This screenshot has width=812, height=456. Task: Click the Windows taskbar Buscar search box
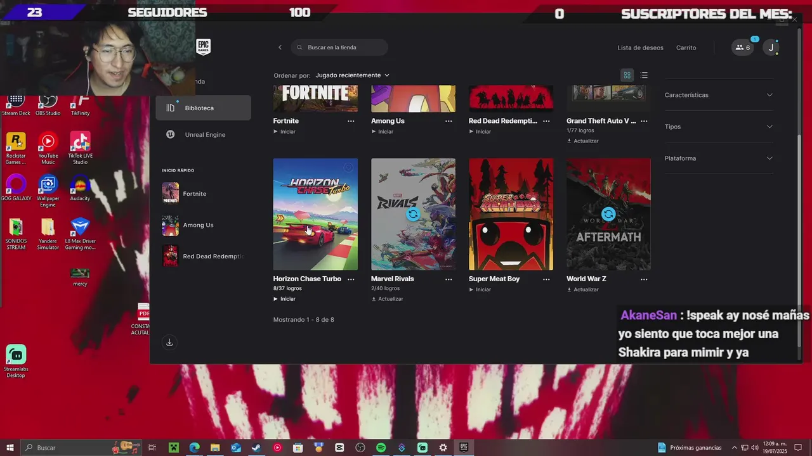(82, 448)
